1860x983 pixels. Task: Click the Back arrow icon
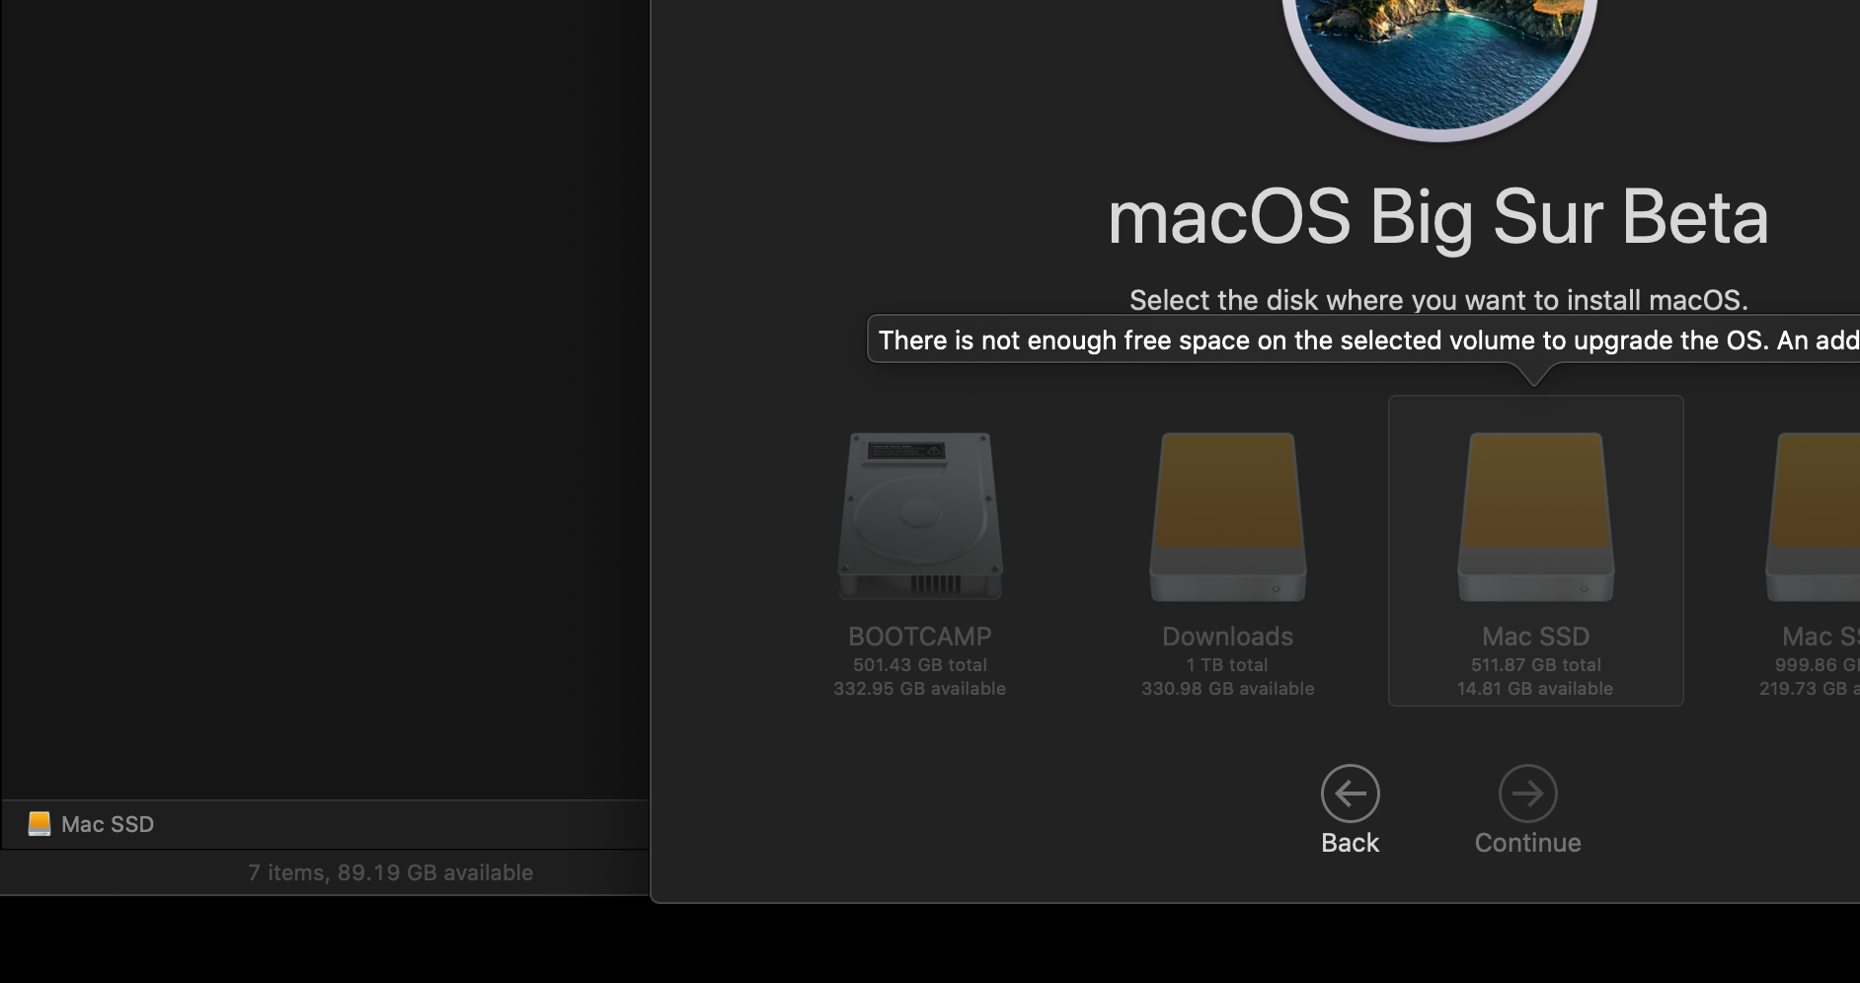point(1351,794)
